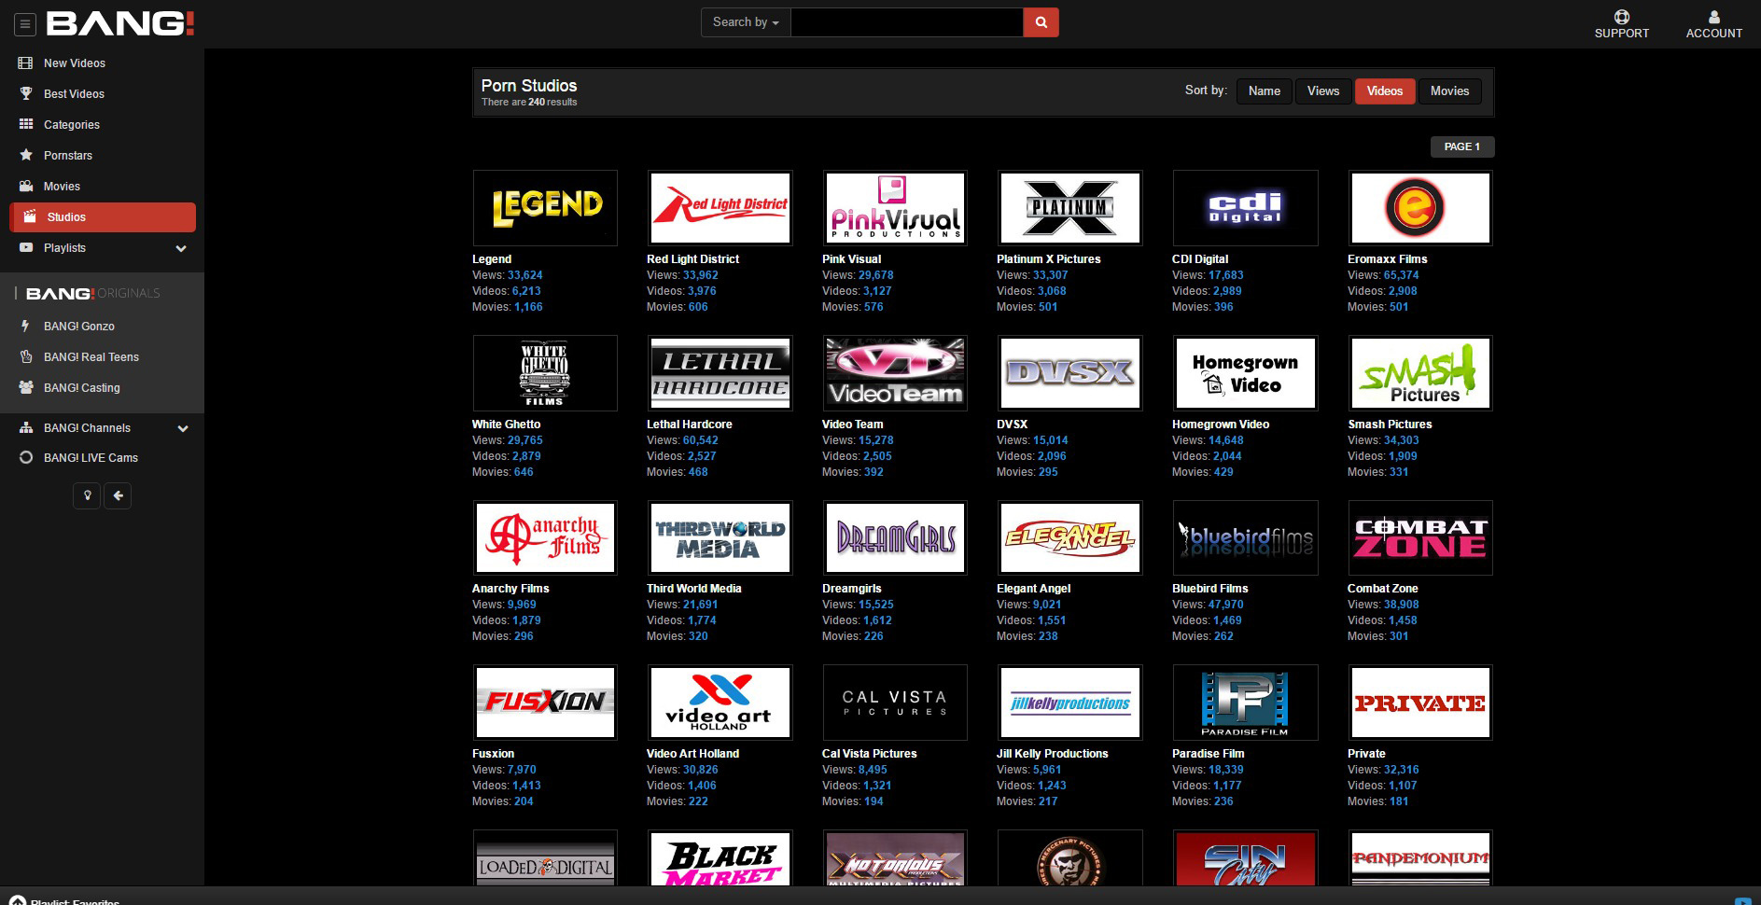Viewport: 1761px width, 905px height.
Task: Open the Private studio name link
Action: coord(1366,754)
